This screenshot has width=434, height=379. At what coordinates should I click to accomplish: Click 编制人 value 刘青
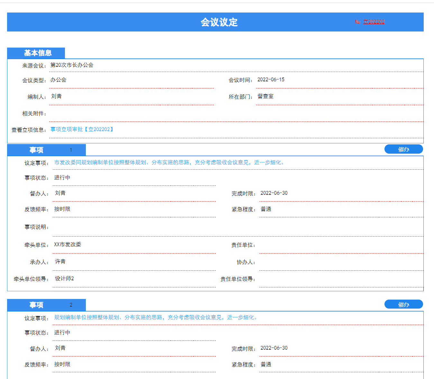(56, 96)
